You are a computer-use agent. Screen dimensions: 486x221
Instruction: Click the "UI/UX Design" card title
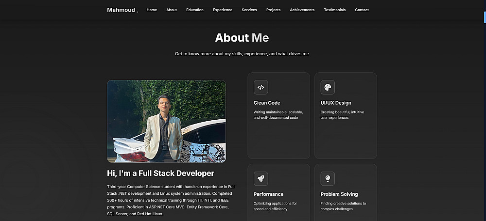tap(336, 103)
